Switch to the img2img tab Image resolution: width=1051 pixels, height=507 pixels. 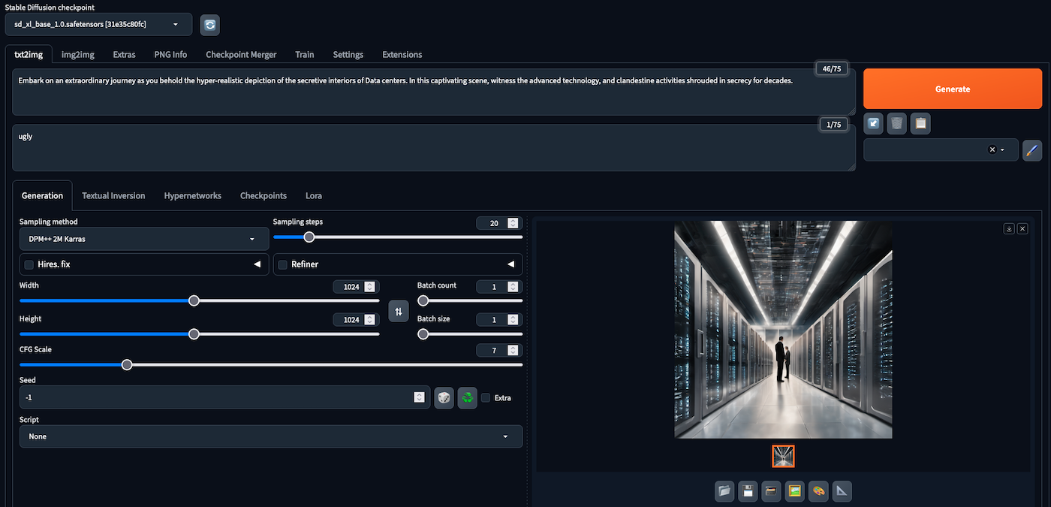click(78, 55)
